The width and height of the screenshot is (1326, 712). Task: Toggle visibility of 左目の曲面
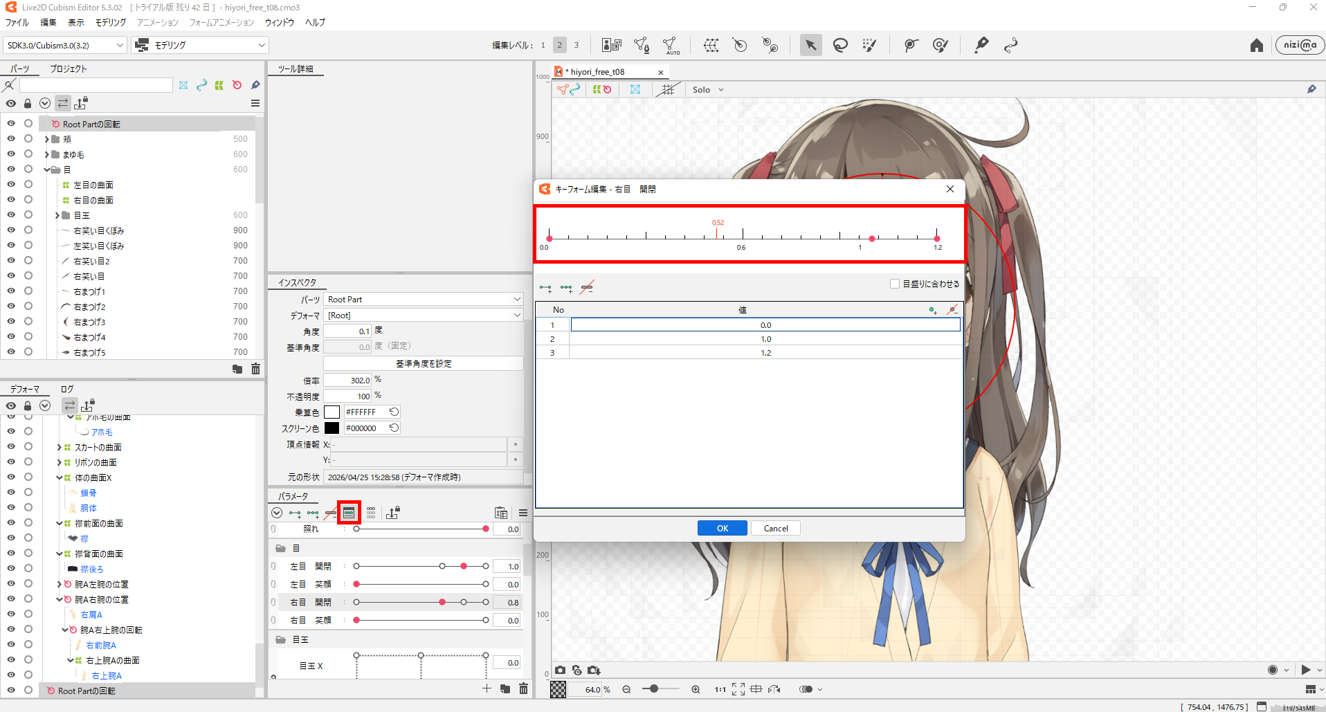pyautogui.click(x=11, y=184)
